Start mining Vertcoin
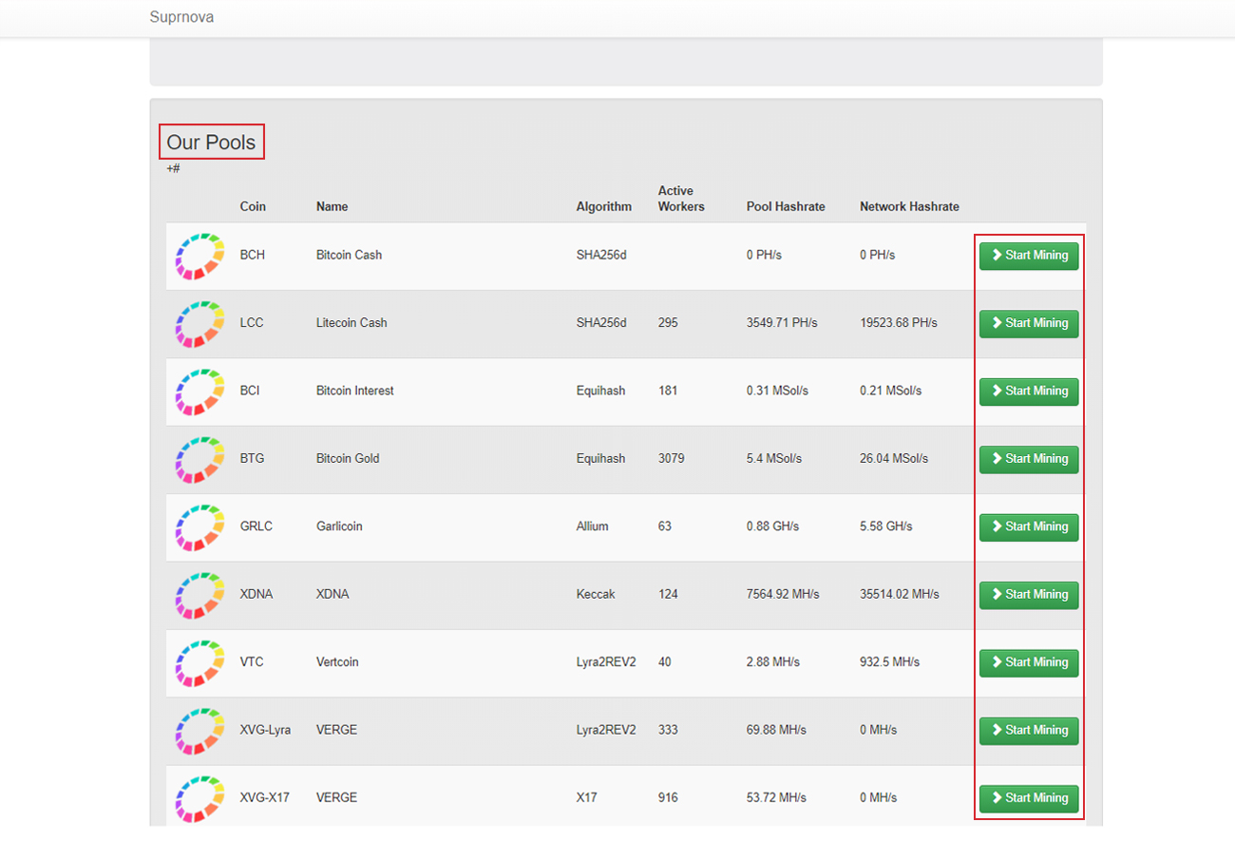Screen dimensions: 1235x841 1029,662
